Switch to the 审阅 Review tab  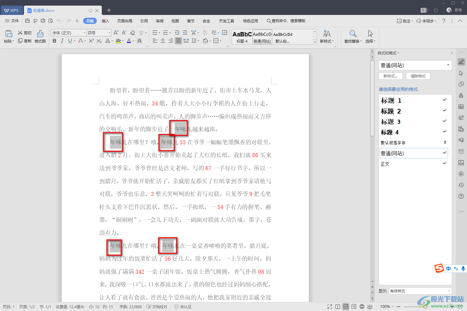click(x=160, y=21)
